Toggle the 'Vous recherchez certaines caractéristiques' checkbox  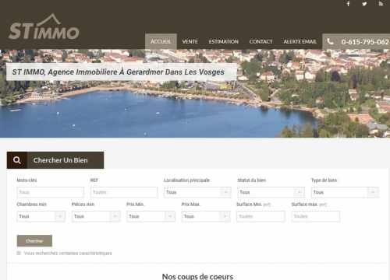[19, 253]
